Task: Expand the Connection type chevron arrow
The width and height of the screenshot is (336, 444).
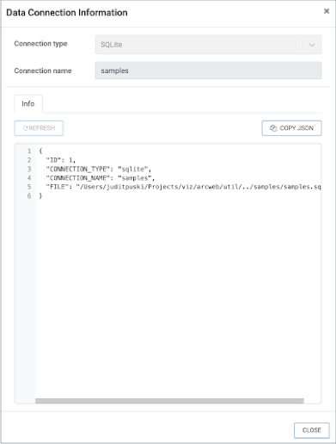Action: [312, 45]
